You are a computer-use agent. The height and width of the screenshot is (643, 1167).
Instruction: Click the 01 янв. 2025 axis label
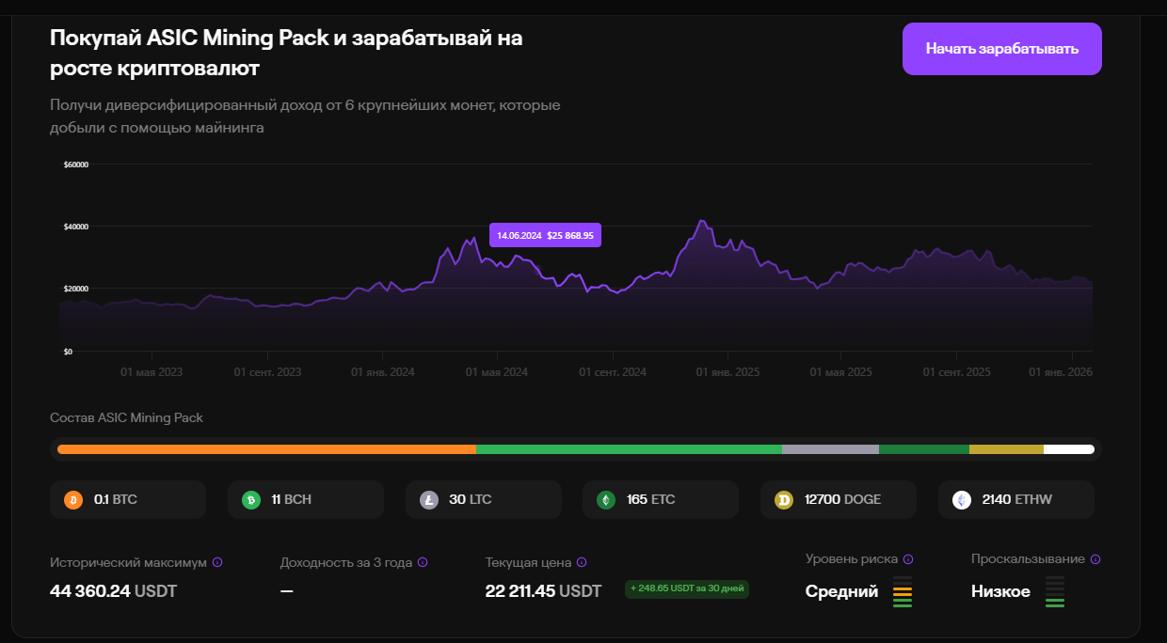[728, 372]
